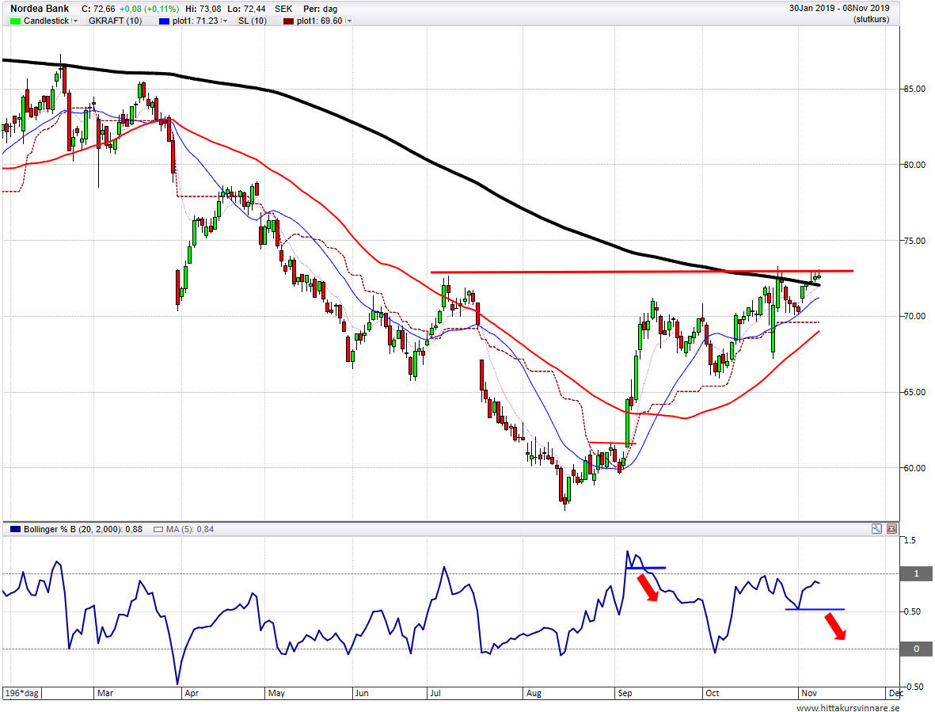
Task: Click the Aug month label on time axis
Action: coord(534,693)
